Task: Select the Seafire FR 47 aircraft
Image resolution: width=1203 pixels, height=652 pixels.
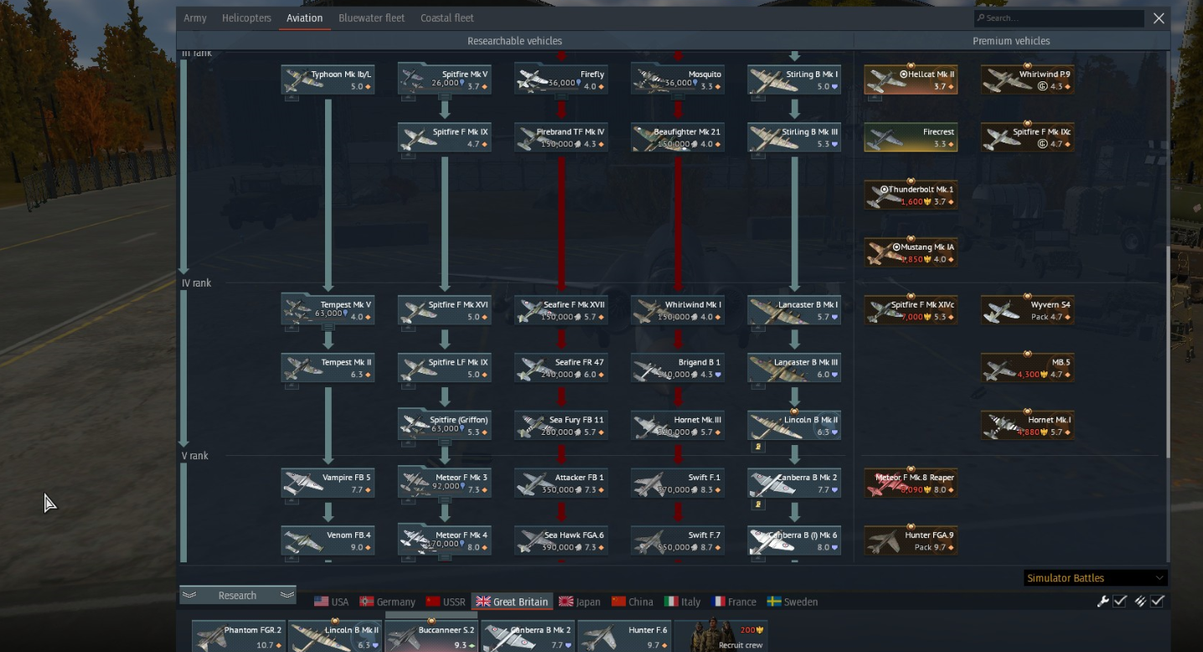Action: 560,369
